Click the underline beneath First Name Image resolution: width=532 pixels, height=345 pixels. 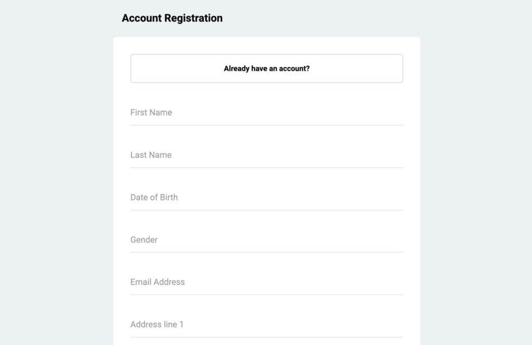click(x=267, y=125)
